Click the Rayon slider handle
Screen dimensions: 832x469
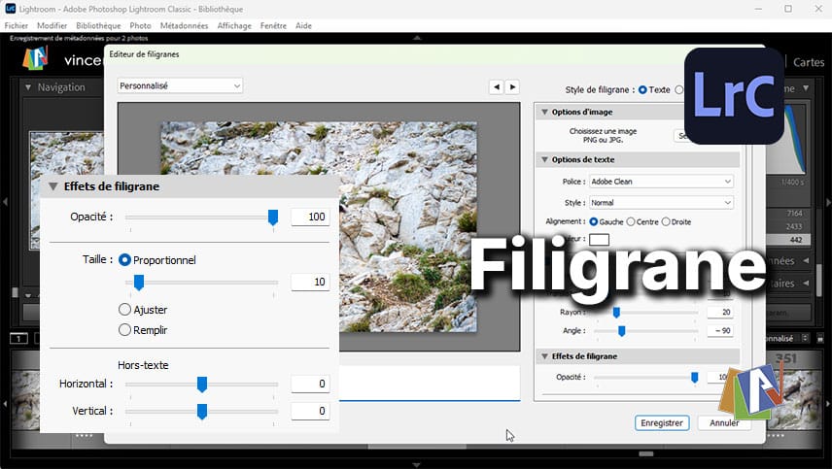tap(616, 313)
